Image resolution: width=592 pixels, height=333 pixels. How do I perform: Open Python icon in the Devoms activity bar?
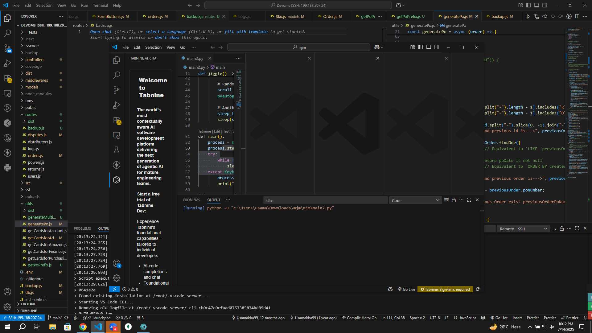(7, 168)
